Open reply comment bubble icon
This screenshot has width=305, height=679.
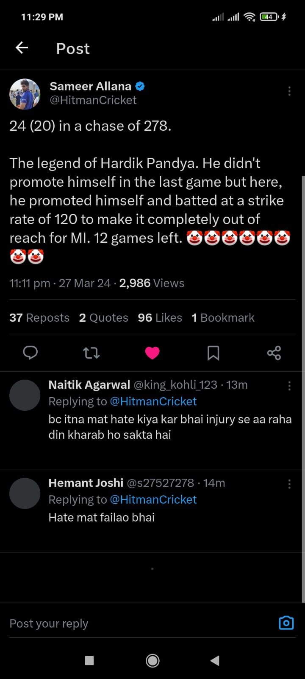(x=30, y=353)
